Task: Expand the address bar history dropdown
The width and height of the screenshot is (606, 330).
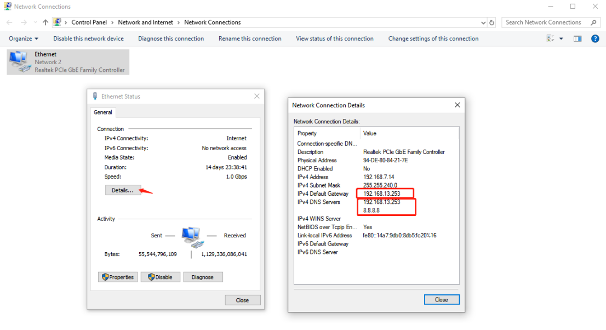Action: [483, 22]
